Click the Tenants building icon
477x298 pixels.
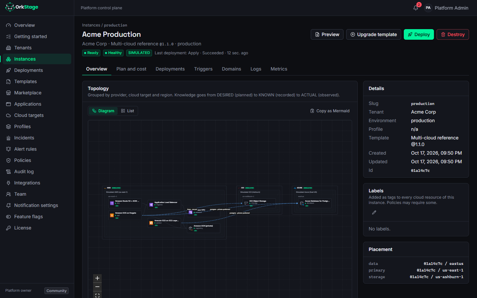tap(9, 48)
